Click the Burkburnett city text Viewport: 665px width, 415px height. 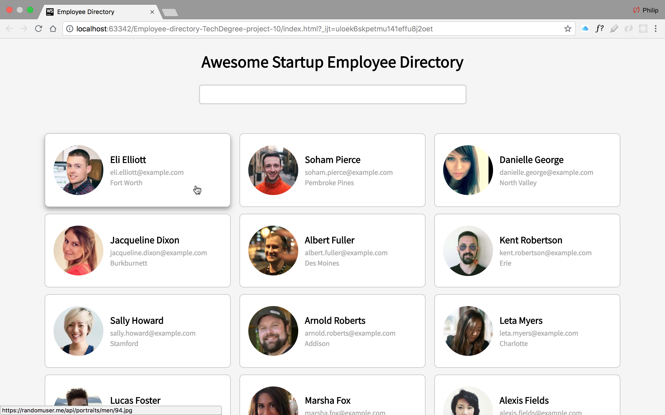(x=129, y=263)
